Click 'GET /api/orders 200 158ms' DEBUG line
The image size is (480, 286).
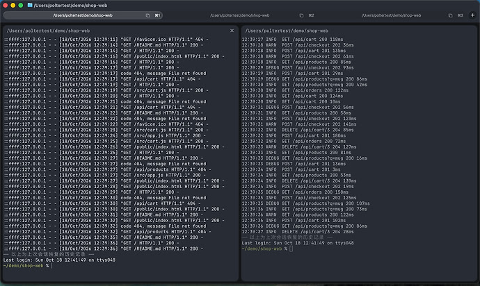(295, 192)
